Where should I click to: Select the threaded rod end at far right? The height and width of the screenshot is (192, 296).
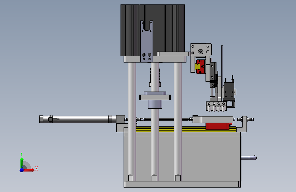tap(250, 120)
